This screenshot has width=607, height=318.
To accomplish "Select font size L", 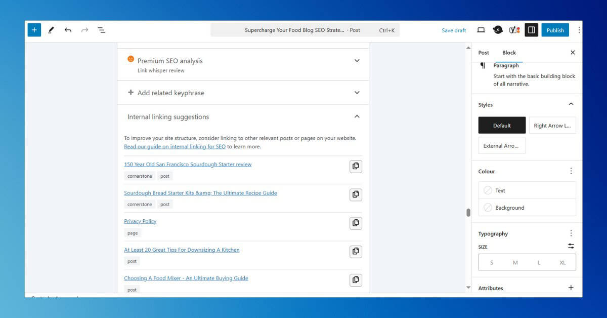I will [539, 263].
